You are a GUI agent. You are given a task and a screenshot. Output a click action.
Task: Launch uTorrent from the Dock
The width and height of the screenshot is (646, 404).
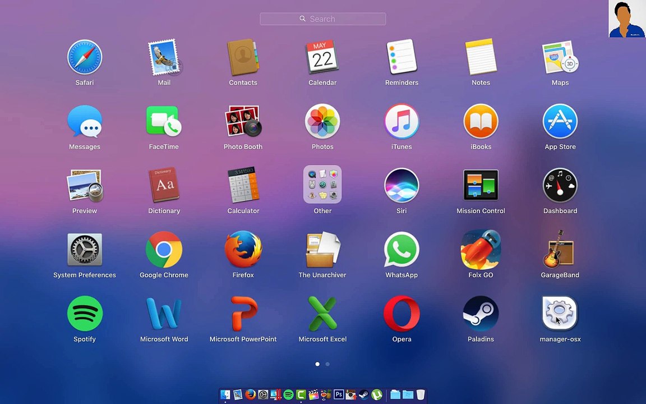(377, 394)
